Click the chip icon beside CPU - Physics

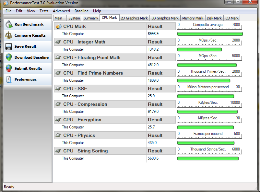pos(58,135)
